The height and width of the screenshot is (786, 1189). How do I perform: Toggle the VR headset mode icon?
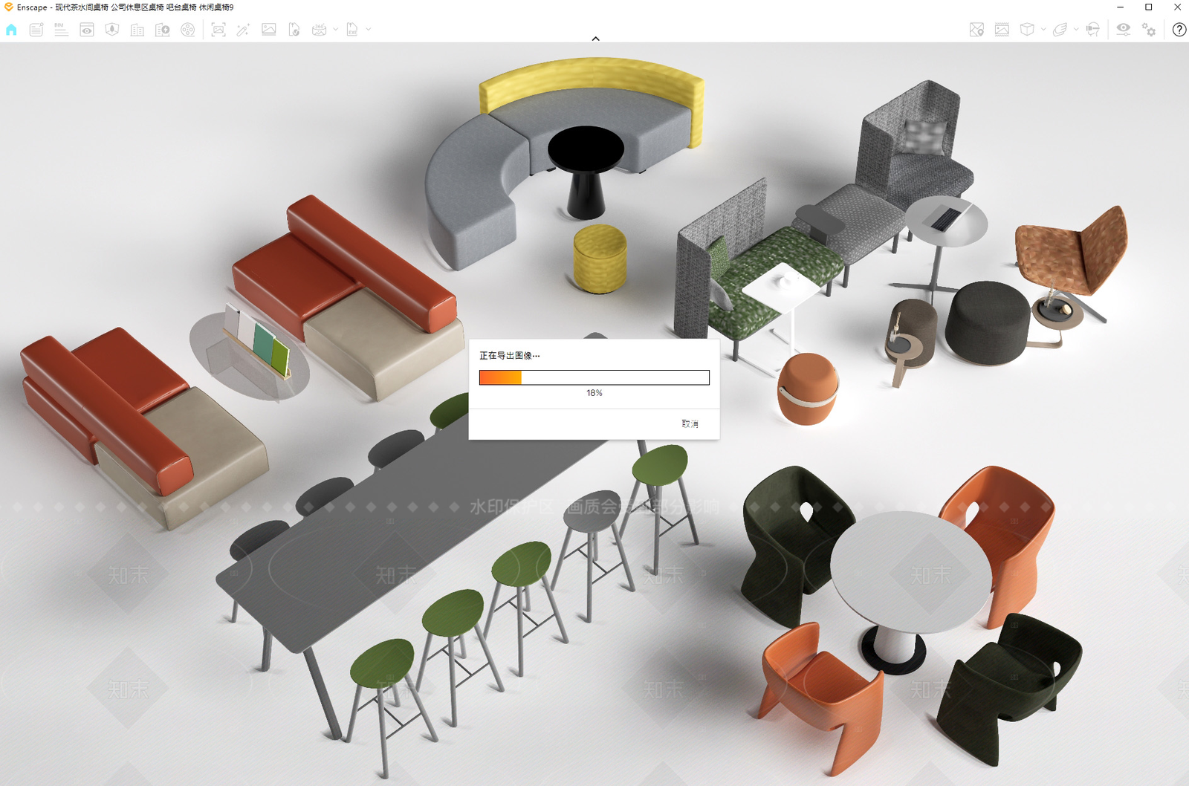pos(1092,30)
